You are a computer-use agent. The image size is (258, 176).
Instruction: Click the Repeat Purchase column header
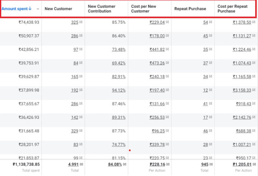[x=190, y=9]
